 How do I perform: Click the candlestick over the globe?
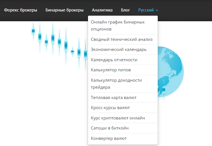pyautogui.click(x=164, y=90)
